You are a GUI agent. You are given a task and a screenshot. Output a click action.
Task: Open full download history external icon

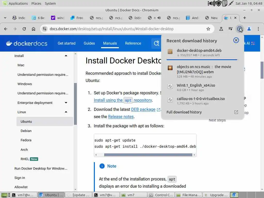click(x=236, y=112)
